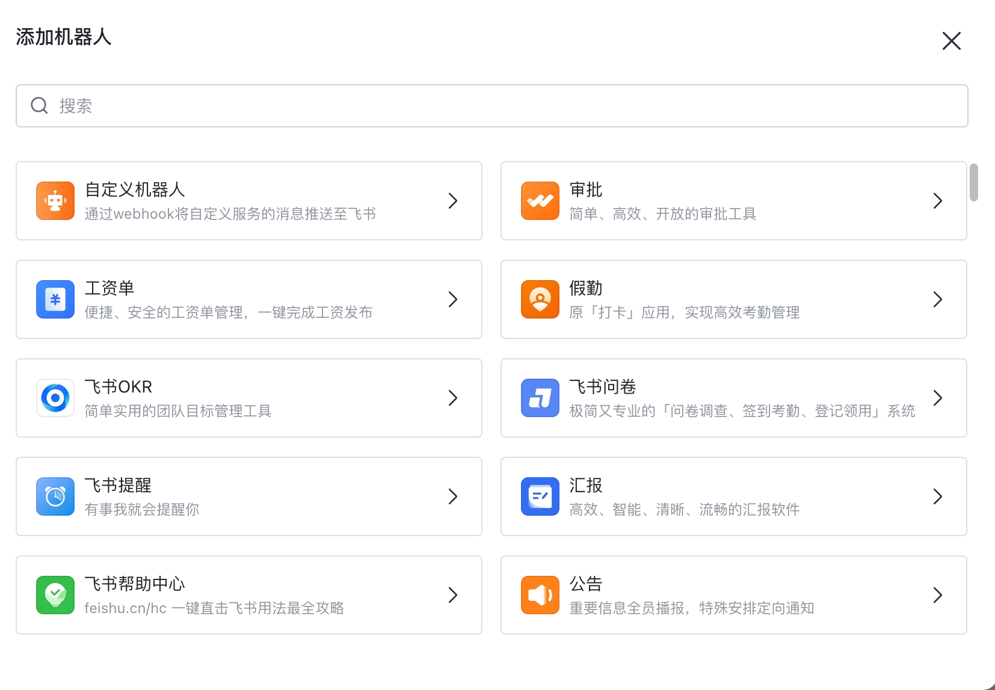Close the 添加机器人 dialog
The height and width of the screenshot is (690, 995).
(x=952, y=41)
